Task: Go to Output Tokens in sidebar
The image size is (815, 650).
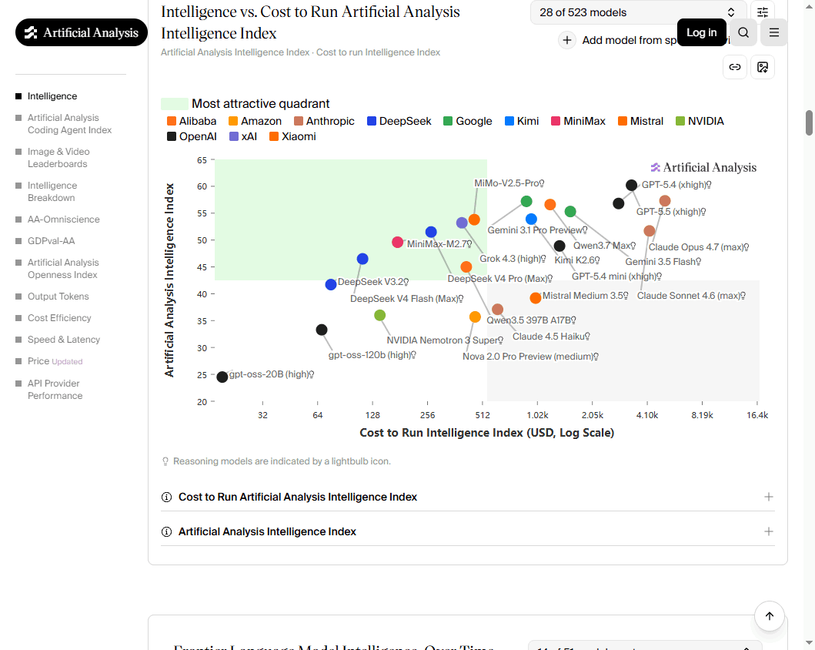Action: pos(58,297)
